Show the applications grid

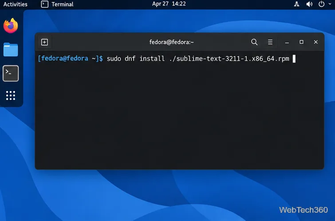point(11,95)
